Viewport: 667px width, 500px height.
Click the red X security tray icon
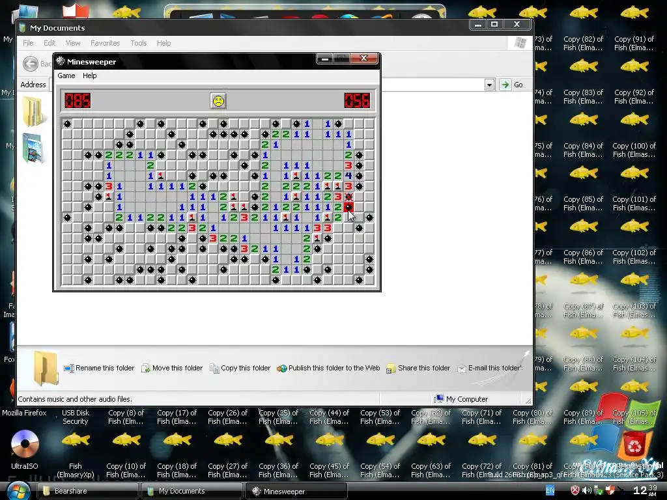coord(575,491)
